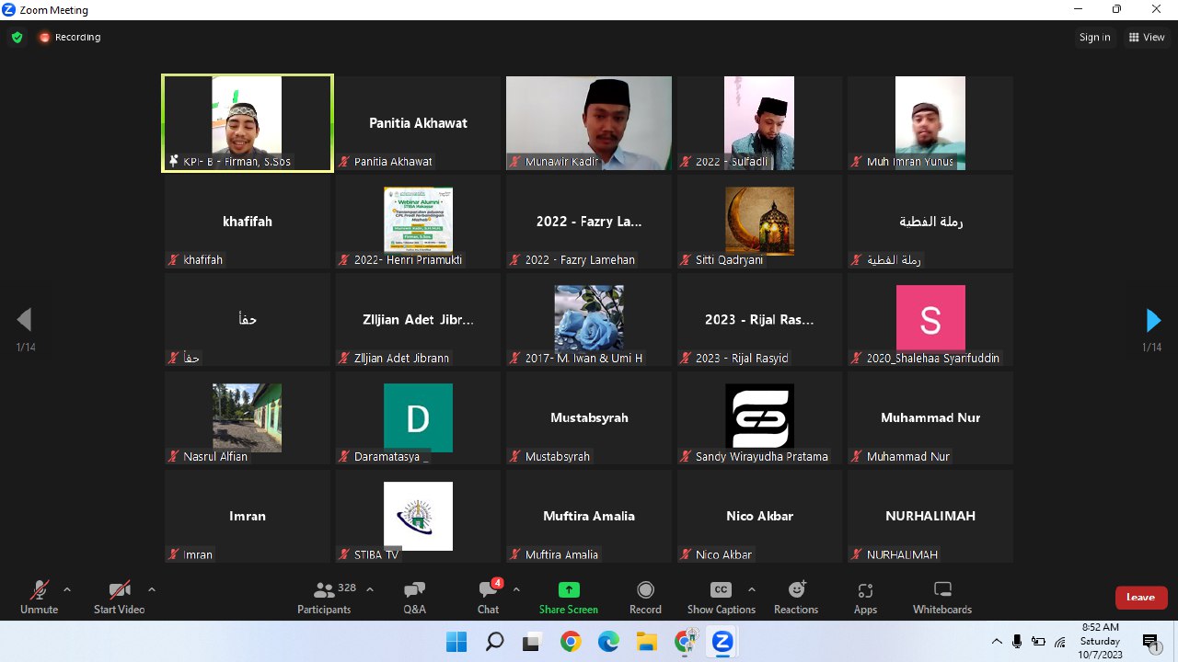
Task: Click the Sign in link
Action: [x=1094, y=37]
